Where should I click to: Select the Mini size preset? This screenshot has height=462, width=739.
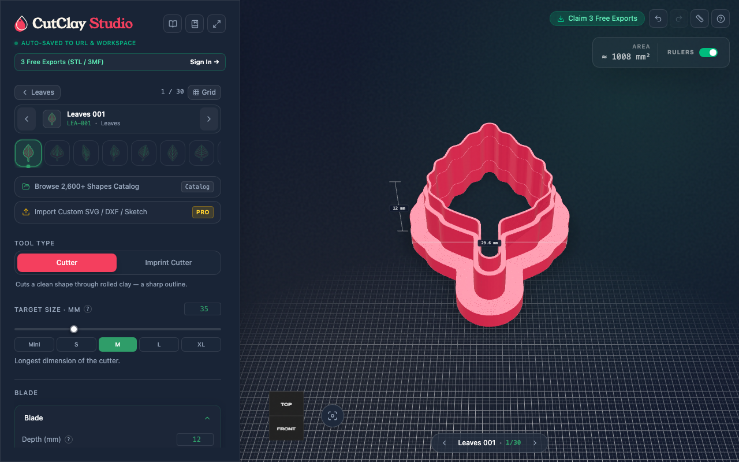coord(35,345)
